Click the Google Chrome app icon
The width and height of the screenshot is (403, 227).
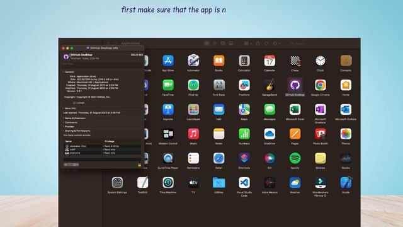[321, 85]
